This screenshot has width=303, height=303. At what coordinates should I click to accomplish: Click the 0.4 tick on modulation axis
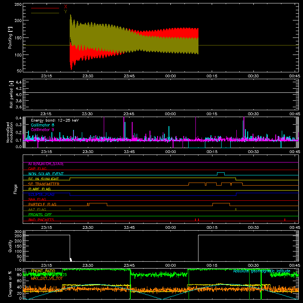click(x=19, y=118)
